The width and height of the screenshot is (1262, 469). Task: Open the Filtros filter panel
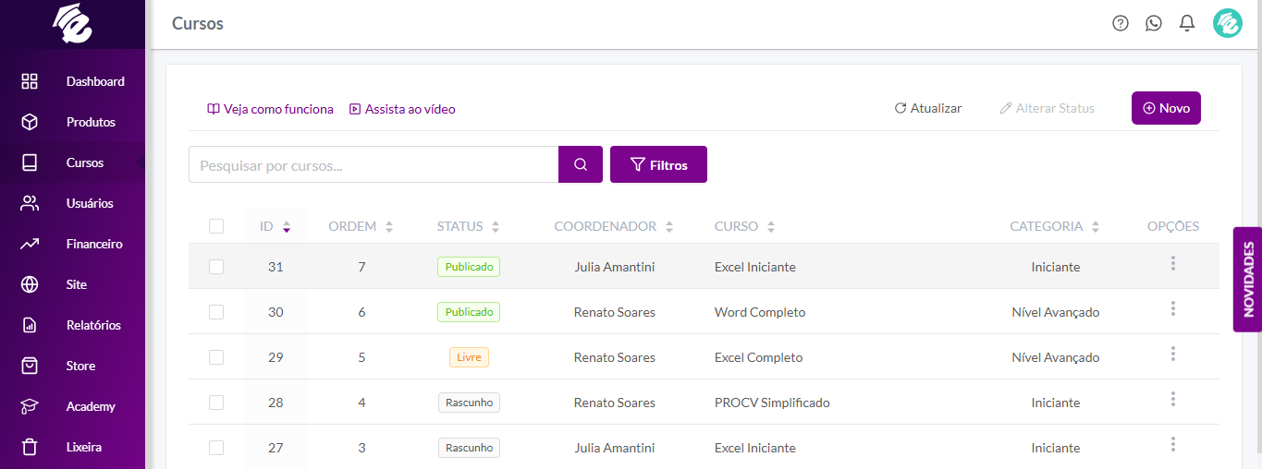coord(658,164)
